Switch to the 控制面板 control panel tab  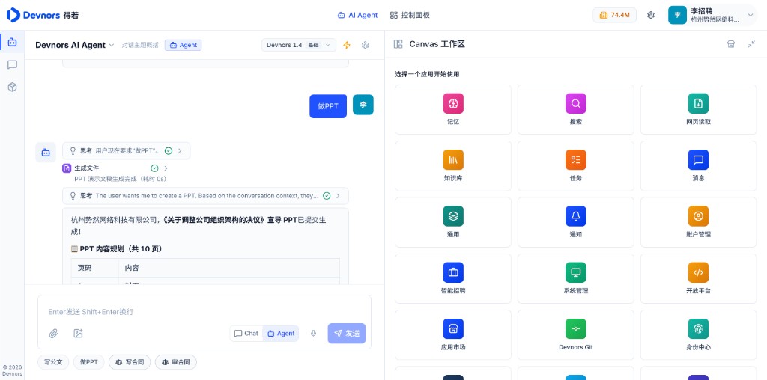click(x=410, y=15)
